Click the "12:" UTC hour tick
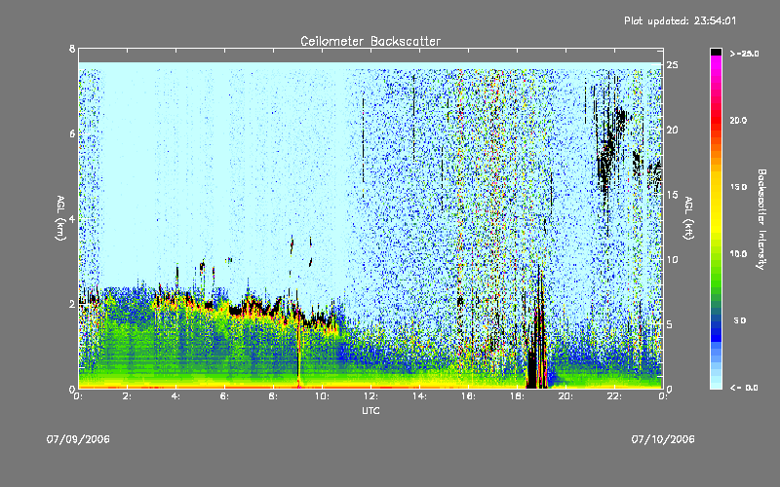 pos(370,396)
